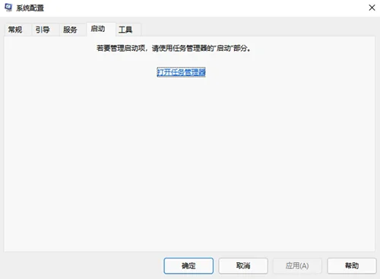Click the active 启动 tab
Screen dimensions: 380x279
[x=98, y=29]
